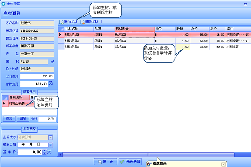
Task: Click 规格1X4 cell in first row
Action: pyautogui.click(x=135, y=35)
